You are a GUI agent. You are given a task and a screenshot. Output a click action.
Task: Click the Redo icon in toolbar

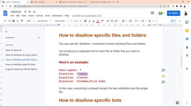pos(9,21)
